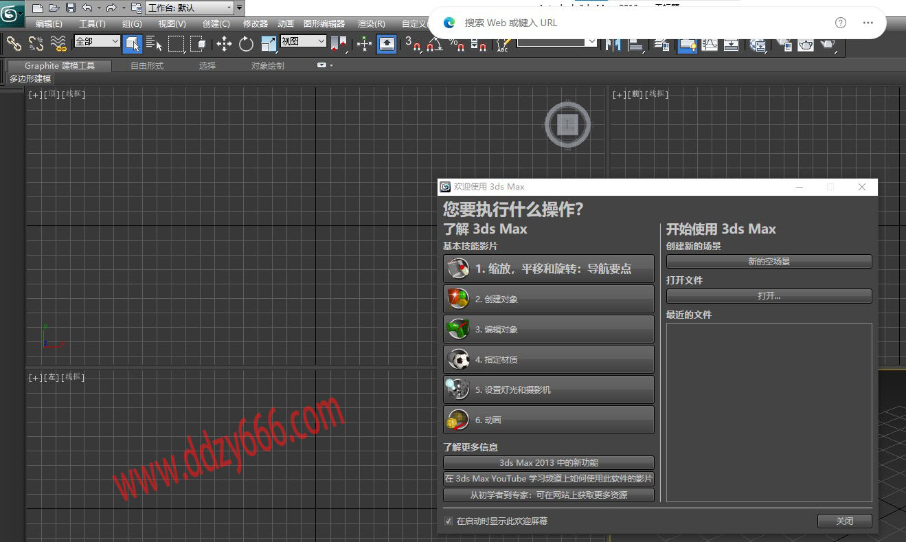Open the 创建(C) menu
Viewport: 906px width, 542px height.
[216, 24]
